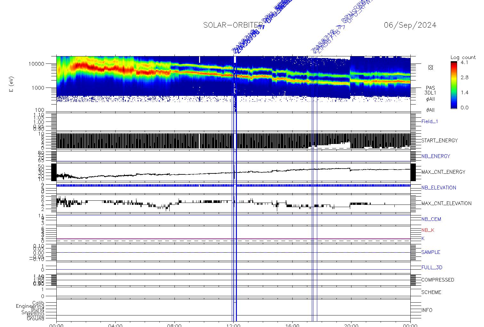Click the NB_ENERGY panel label
The height and width of the screenshot is (327, 484).
point(436,156)
